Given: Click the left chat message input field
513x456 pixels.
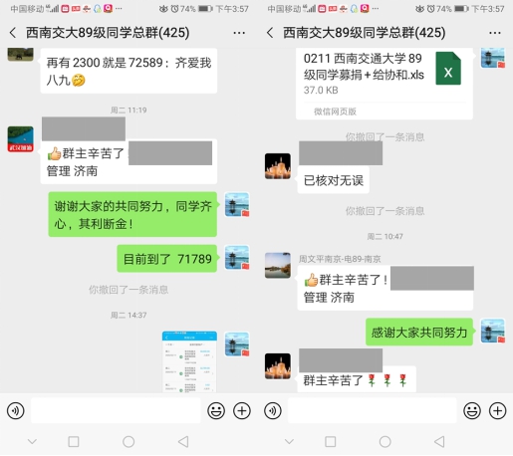Looking at the screenshot, I should click(116, 411).
